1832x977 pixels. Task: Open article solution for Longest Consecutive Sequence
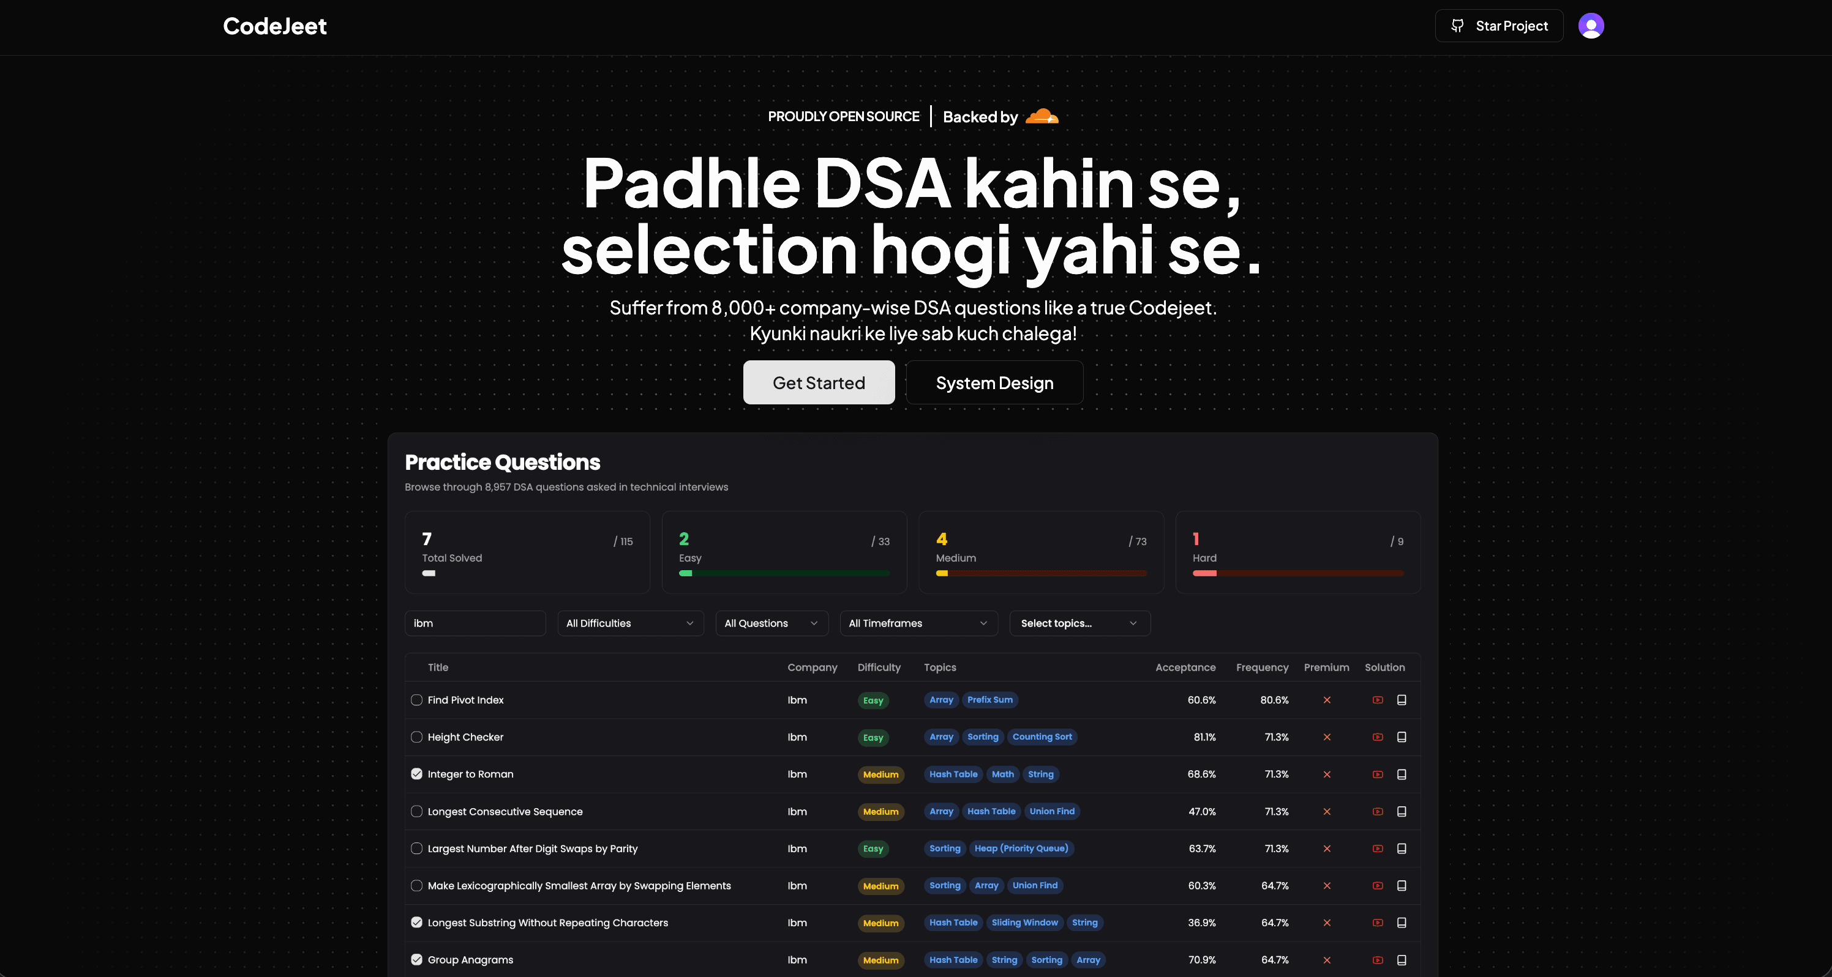[x=1401, y=811]
